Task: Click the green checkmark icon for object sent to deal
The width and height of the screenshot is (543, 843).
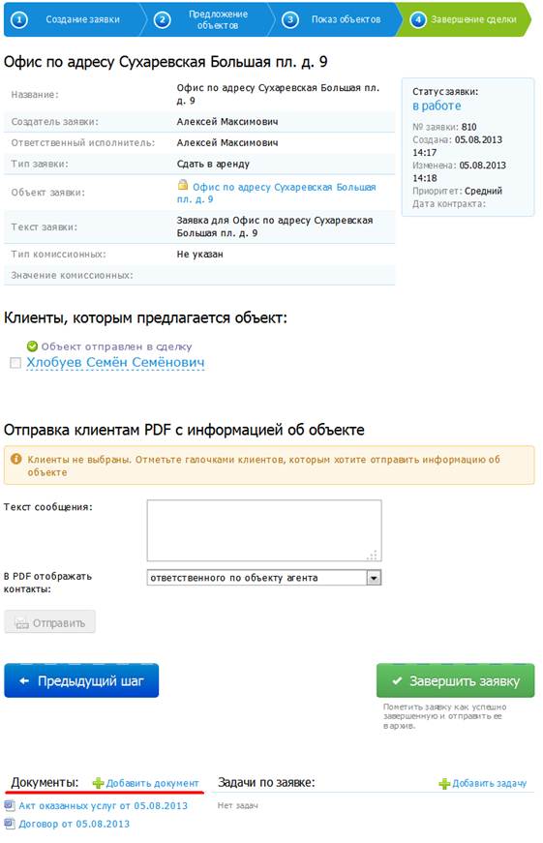Action: [x=32, y=346]
